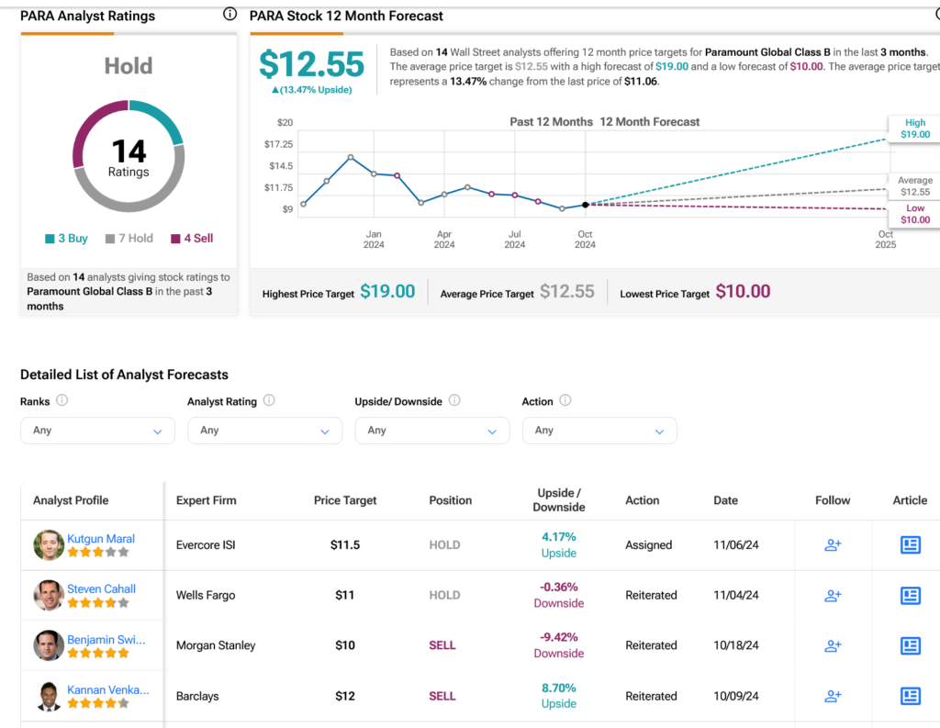Follow analyst Kutgun Maral
940x728 pixels.
(833, 545)
